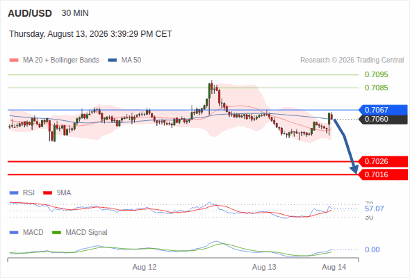The height and width of the screenshot is (278, 410).
Task: Click the green MACD Signal legend swatch
Action: [56, 233]
